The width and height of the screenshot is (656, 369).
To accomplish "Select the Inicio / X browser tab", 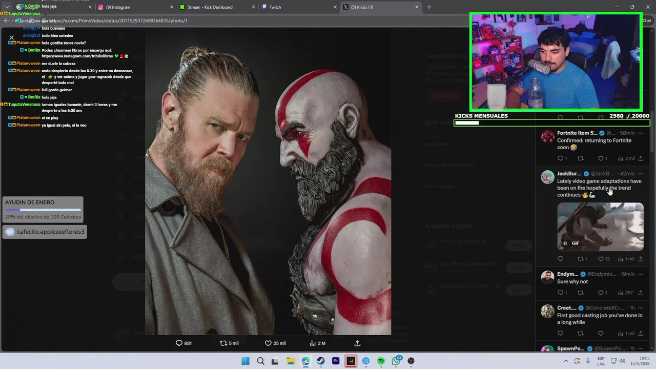I will tap(380, 7).
